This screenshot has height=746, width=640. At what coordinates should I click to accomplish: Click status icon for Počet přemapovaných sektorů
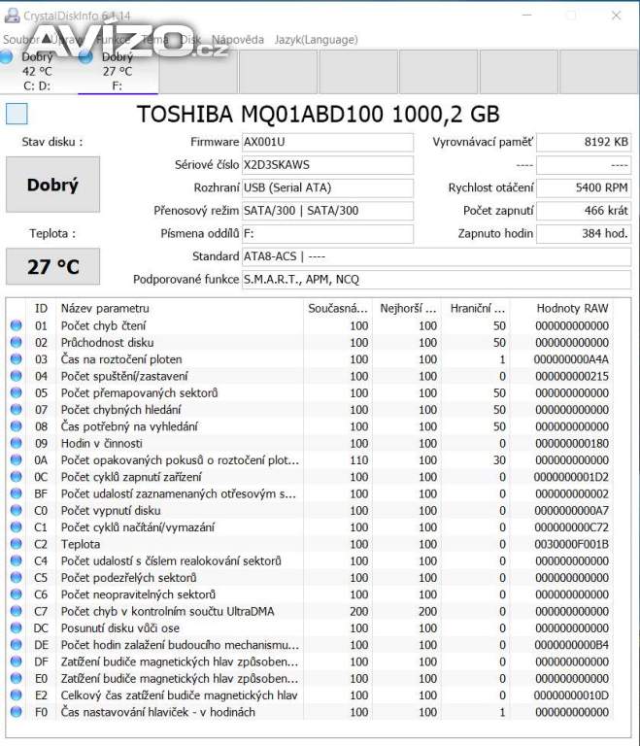17,392
